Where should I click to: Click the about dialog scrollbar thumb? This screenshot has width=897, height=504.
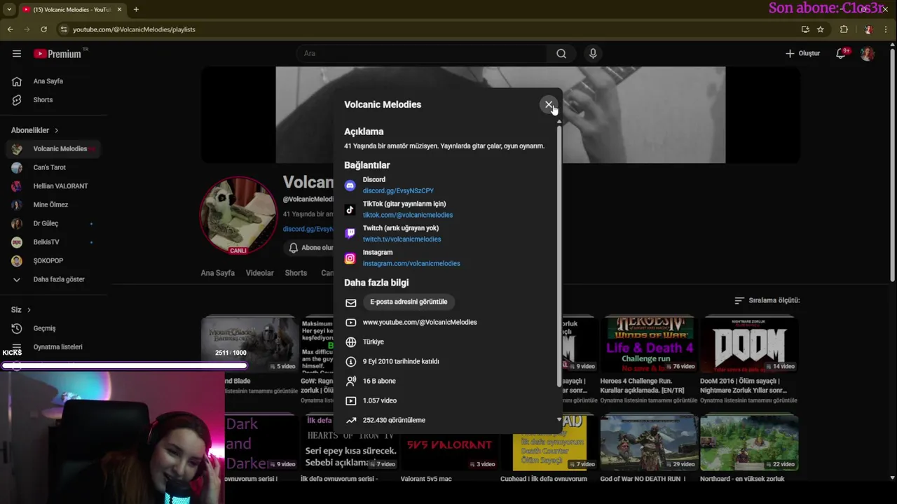point(559,255)
